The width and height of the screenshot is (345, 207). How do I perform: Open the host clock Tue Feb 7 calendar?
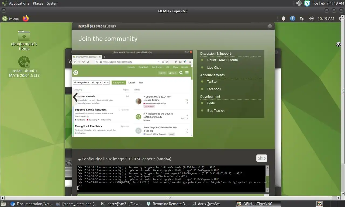click(x=328, y=3)
